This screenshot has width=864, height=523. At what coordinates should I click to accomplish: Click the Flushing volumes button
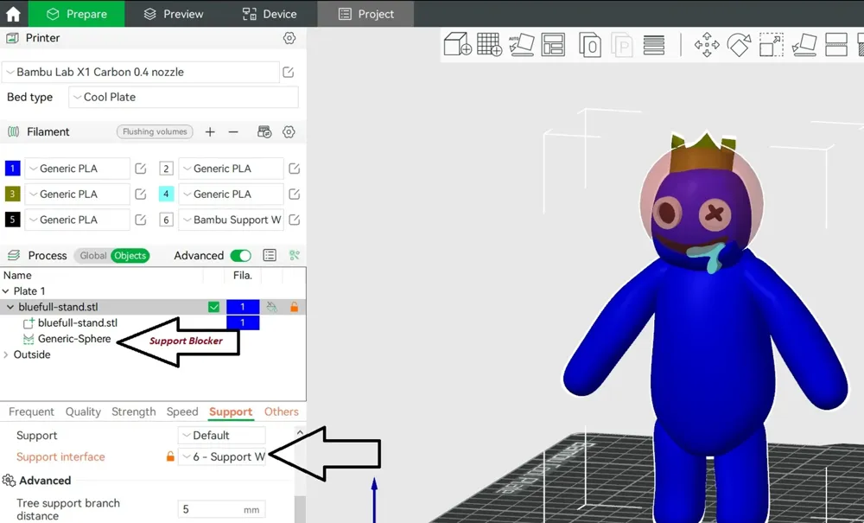155,132
